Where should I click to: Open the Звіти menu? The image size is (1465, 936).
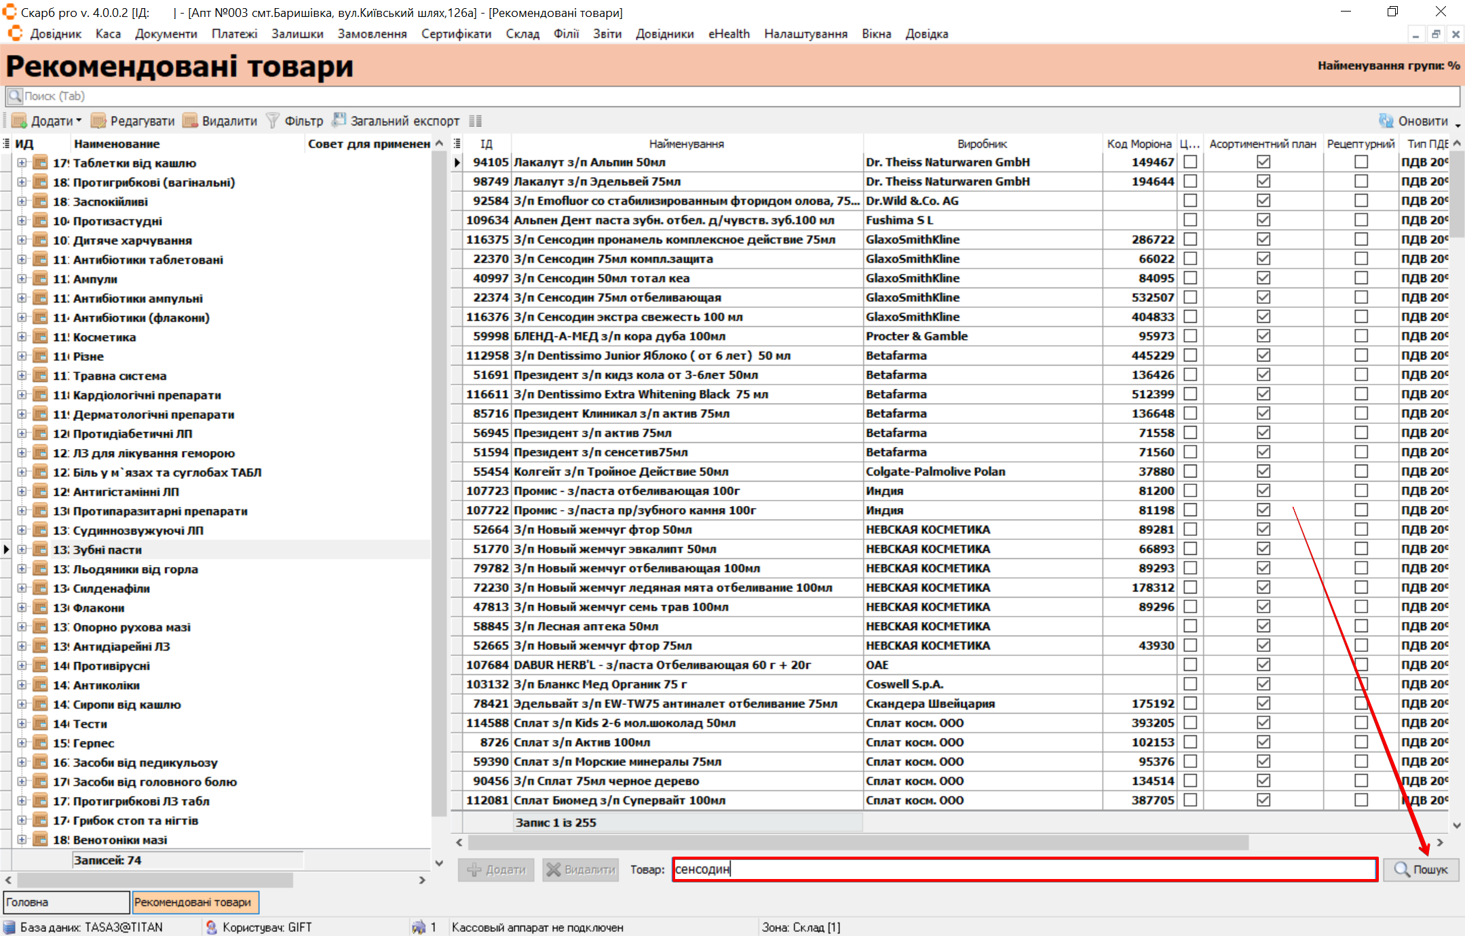coord(607,34)
